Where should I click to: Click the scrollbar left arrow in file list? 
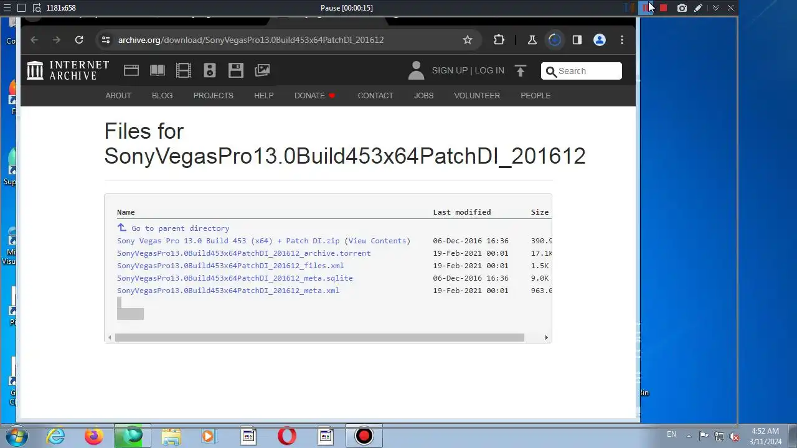point(110,338)
